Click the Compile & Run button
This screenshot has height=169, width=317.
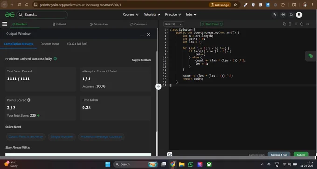(x=279, y=155)
